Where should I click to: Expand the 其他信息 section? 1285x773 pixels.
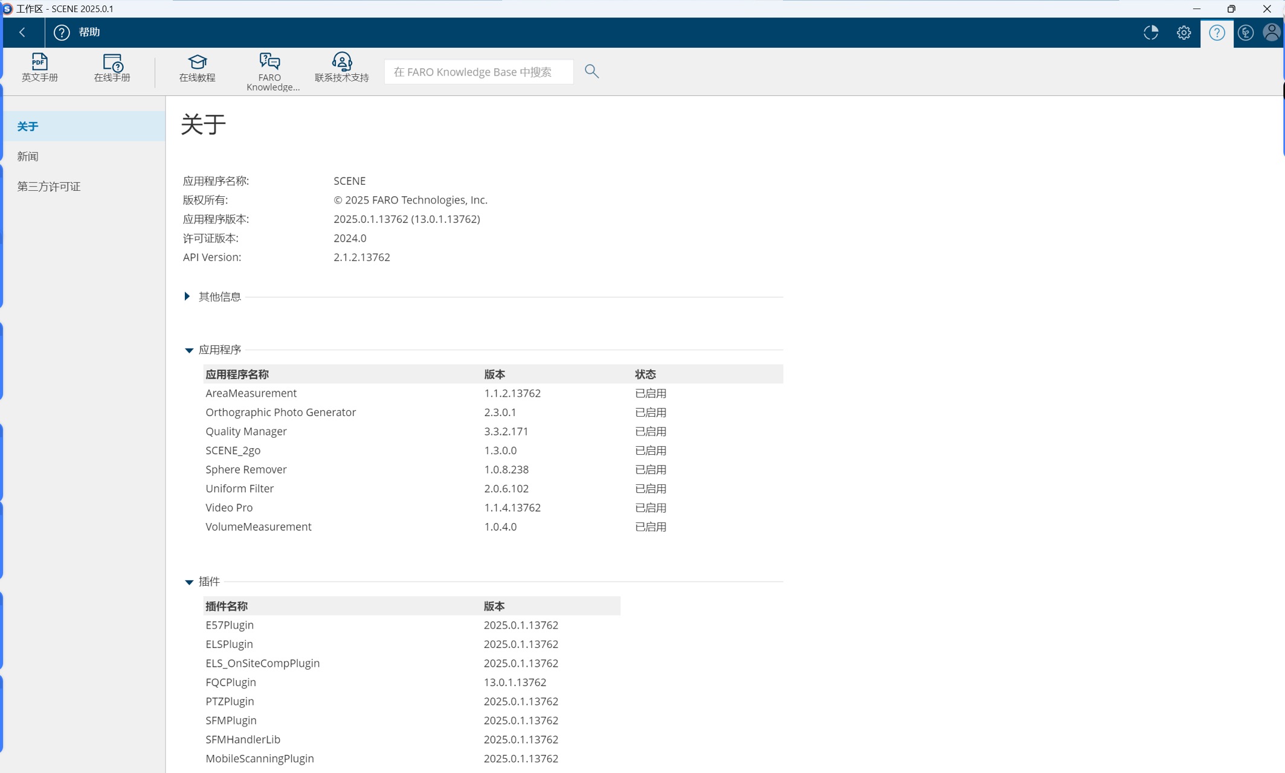(187, 297)
